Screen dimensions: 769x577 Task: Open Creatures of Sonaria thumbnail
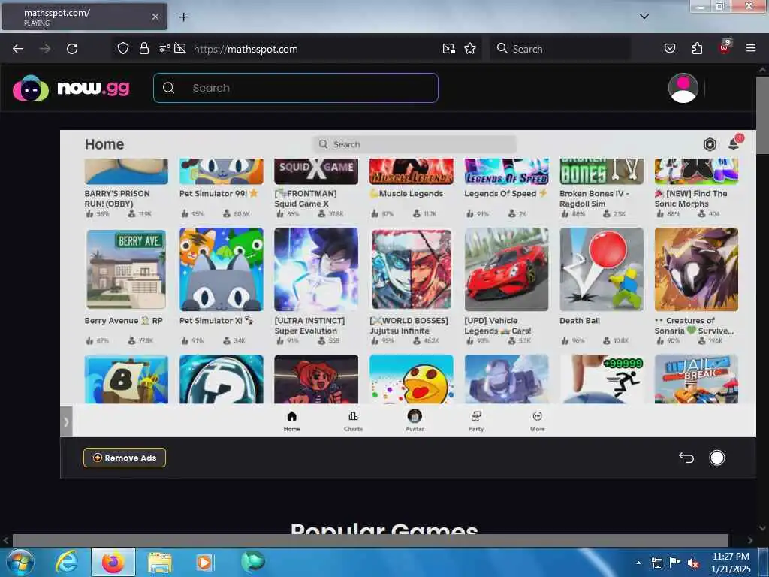[696, 270]
